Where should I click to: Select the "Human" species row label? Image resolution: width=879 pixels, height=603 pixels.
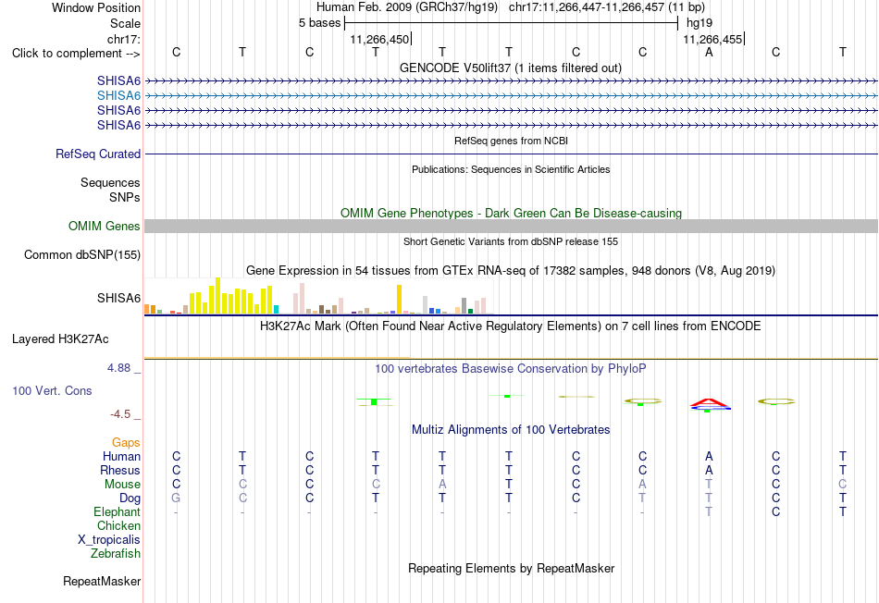pos(121,456)
